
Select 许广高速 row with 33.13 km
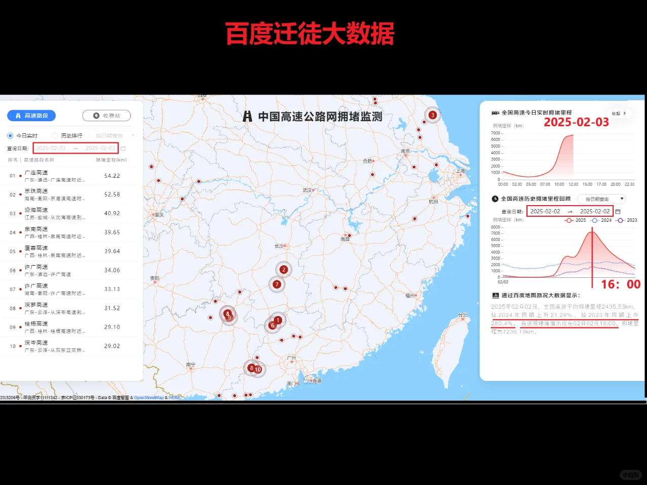[x=69, y=289]
